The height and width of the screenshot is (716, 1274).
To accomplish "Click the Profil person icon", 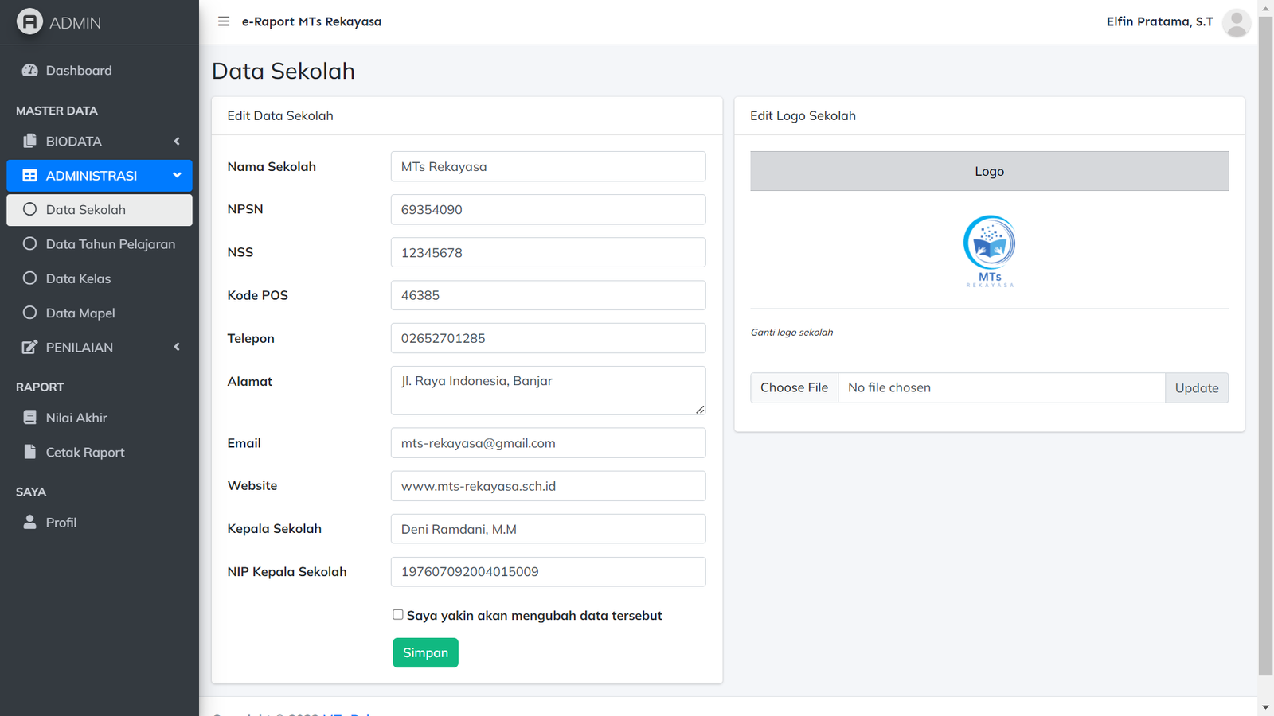I will [30, 522].
